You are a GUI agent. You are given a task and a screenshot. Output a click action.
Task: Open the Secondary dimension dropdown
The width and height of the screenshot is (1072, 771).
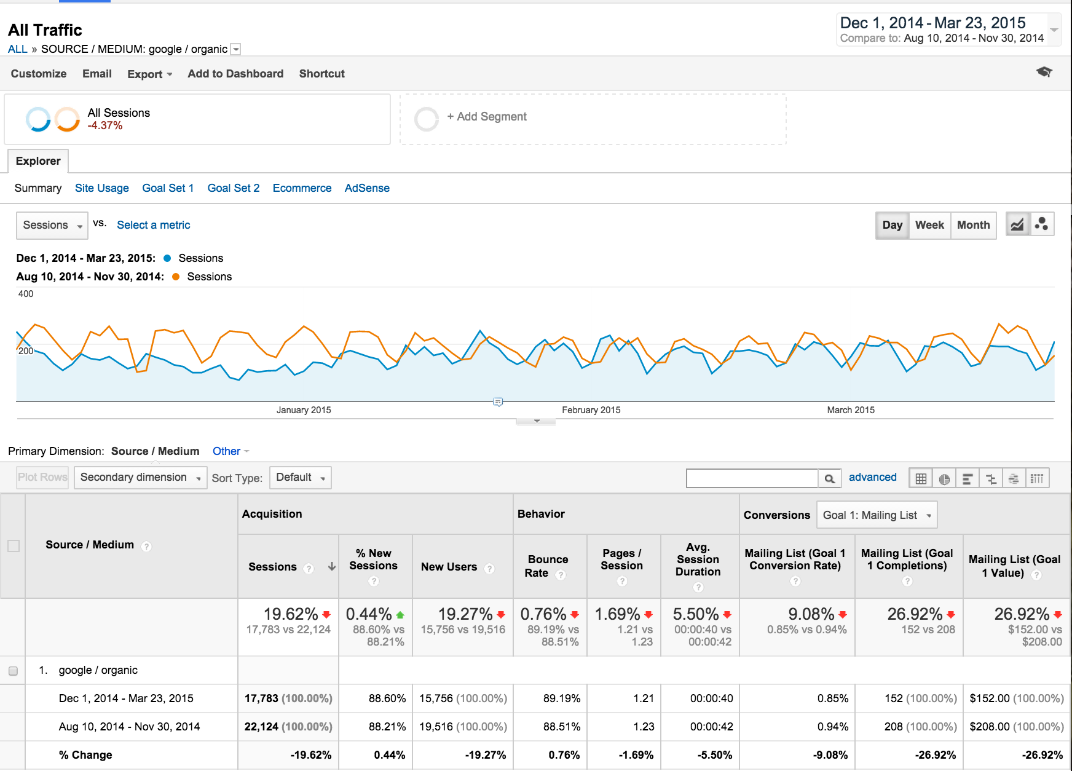(141, 478)
